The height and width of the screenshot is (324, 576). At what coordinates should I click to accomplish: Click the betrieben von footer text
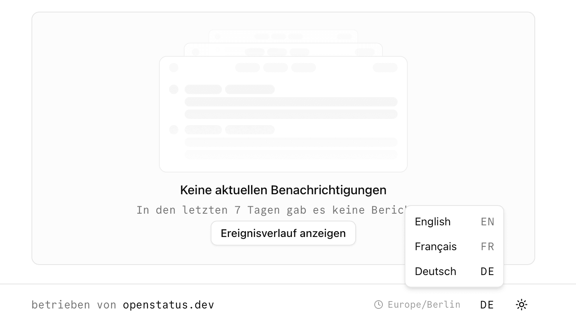tap(74, 305)
